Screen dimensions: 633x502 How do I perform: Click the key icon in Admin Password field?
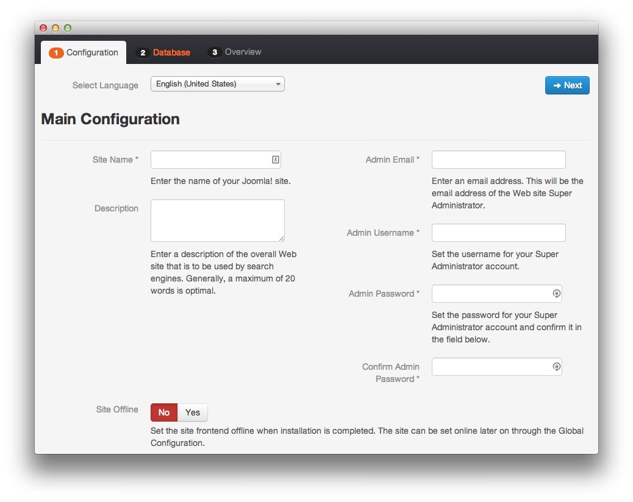click(556, 294)
